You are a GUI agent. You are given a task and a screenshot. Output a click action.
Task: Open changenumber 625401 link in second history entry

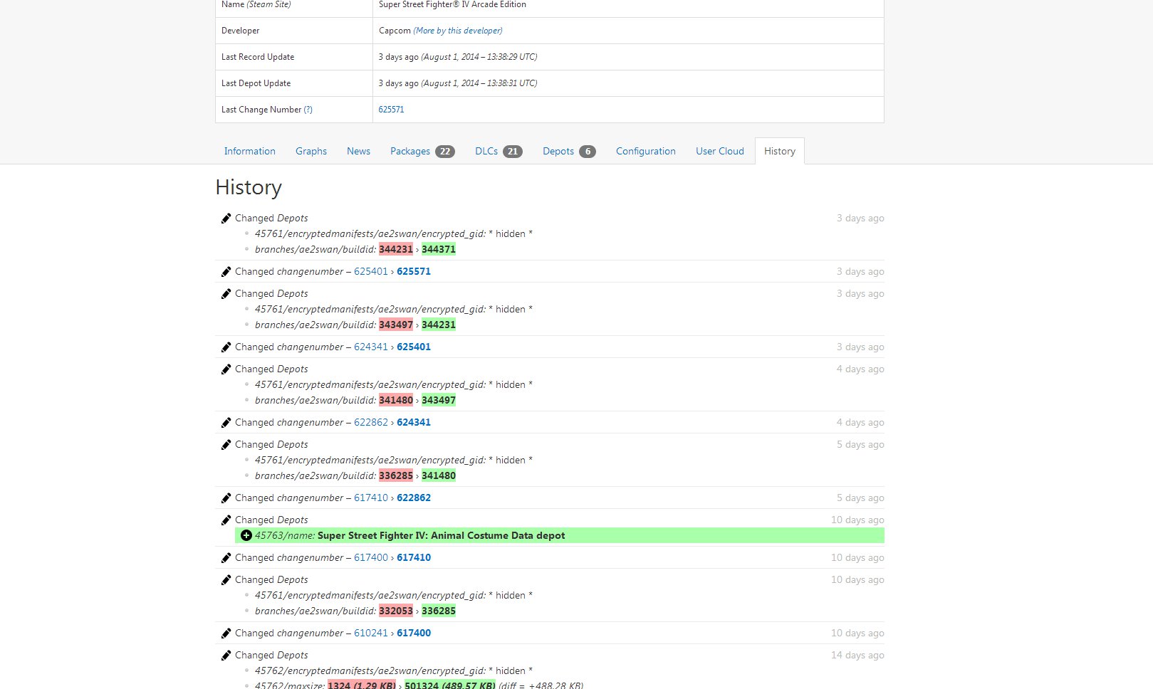(x=370, y=272)
